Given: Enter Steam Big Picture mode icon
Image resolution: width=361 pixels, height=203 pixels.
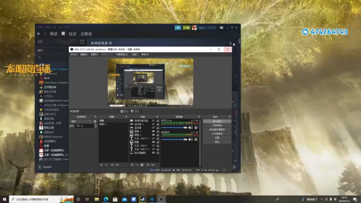Looking at the screenshot, I should 221,28.
